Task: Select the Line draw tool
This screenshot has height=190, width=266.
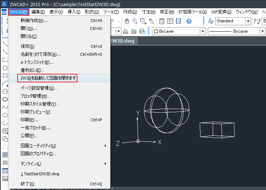Action: coord(5,44)
